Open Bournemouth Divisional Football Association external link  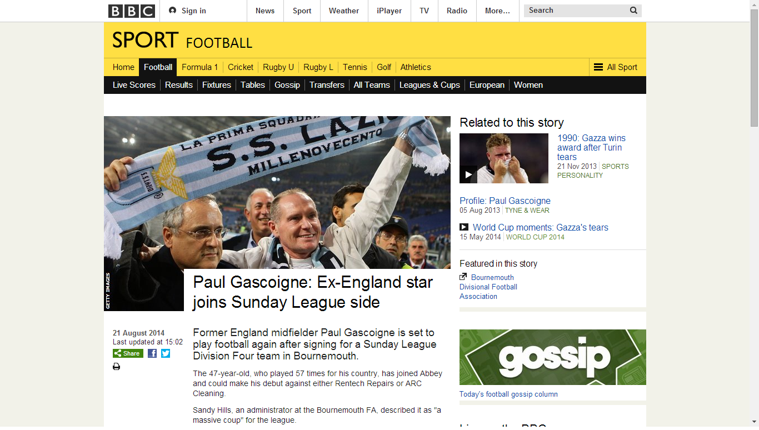(x=488, y=287)
